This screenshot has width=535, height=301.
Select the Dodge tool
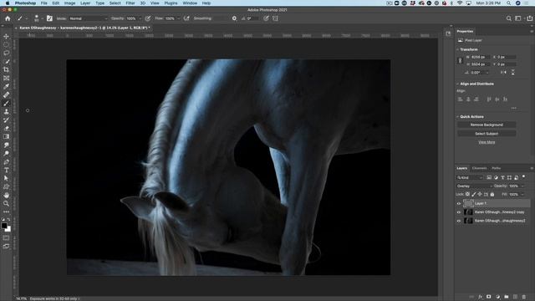(x=6, y=153)
